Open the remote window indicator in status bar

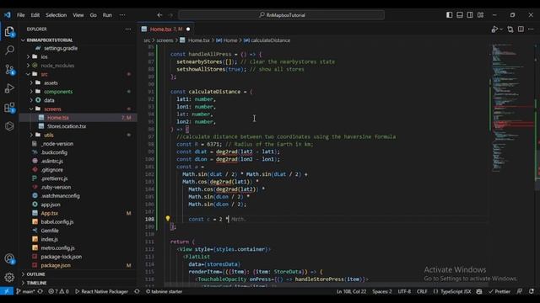pyautogui.click(x=7, y=291)
